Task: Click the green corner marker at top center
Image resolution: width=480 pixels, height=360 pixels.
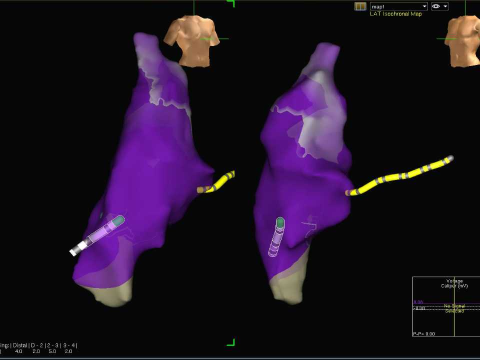Action: tap(230, 3)
